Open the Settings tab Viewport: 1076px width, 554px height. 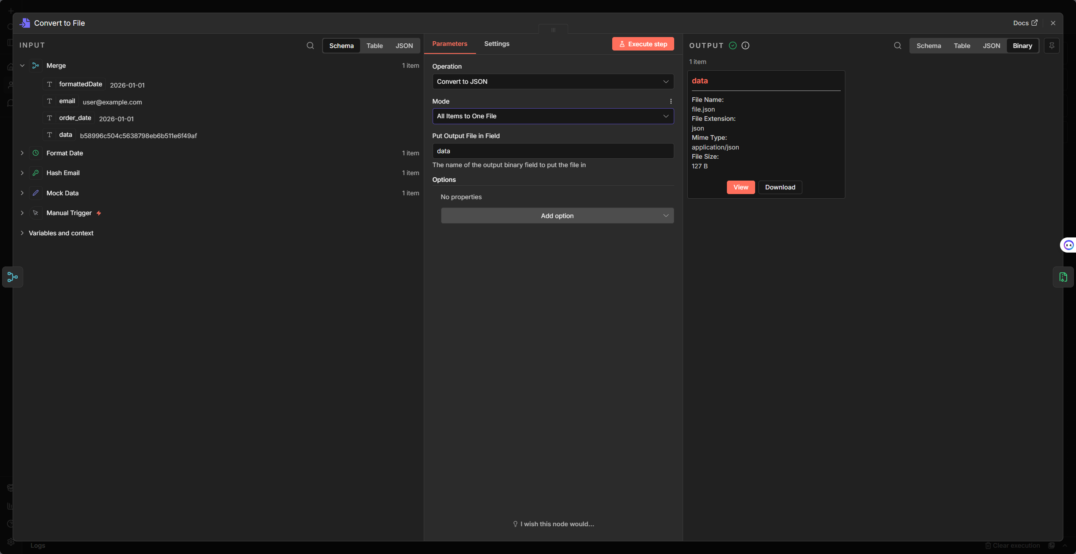(x=497, y=44)
